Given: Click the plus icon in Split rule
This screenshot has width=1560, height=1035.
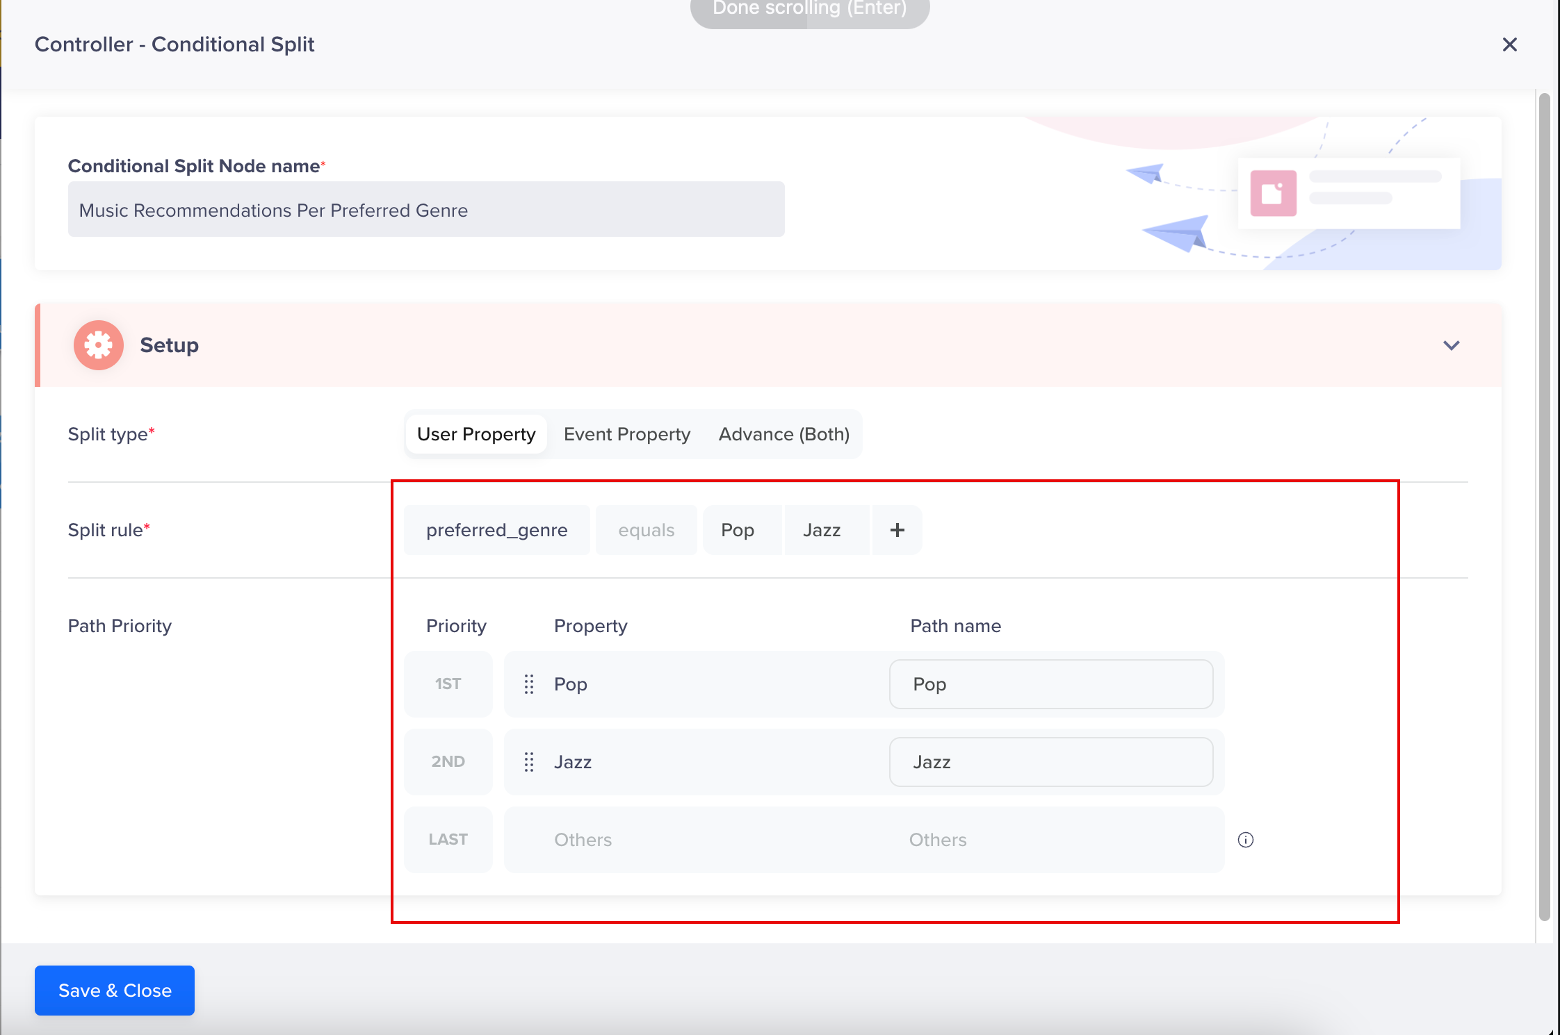Looking at the screenshot, I should pos(897,530).
